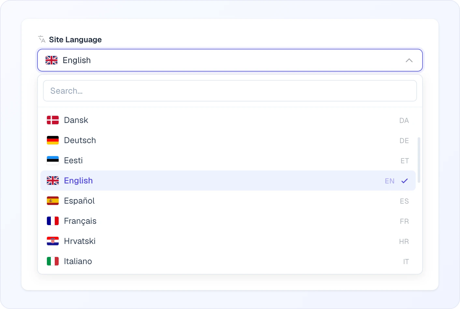Click the EN language code
460x309 pixels.
(x=390, y=181)
